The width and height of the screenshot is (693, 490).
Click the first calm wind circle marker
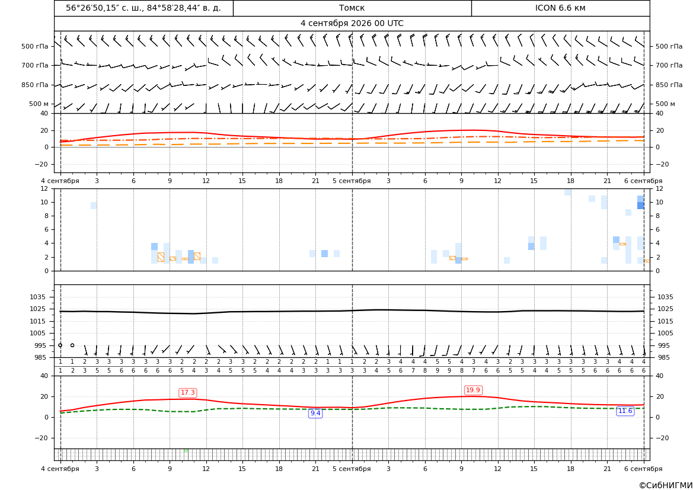[60, 345]
